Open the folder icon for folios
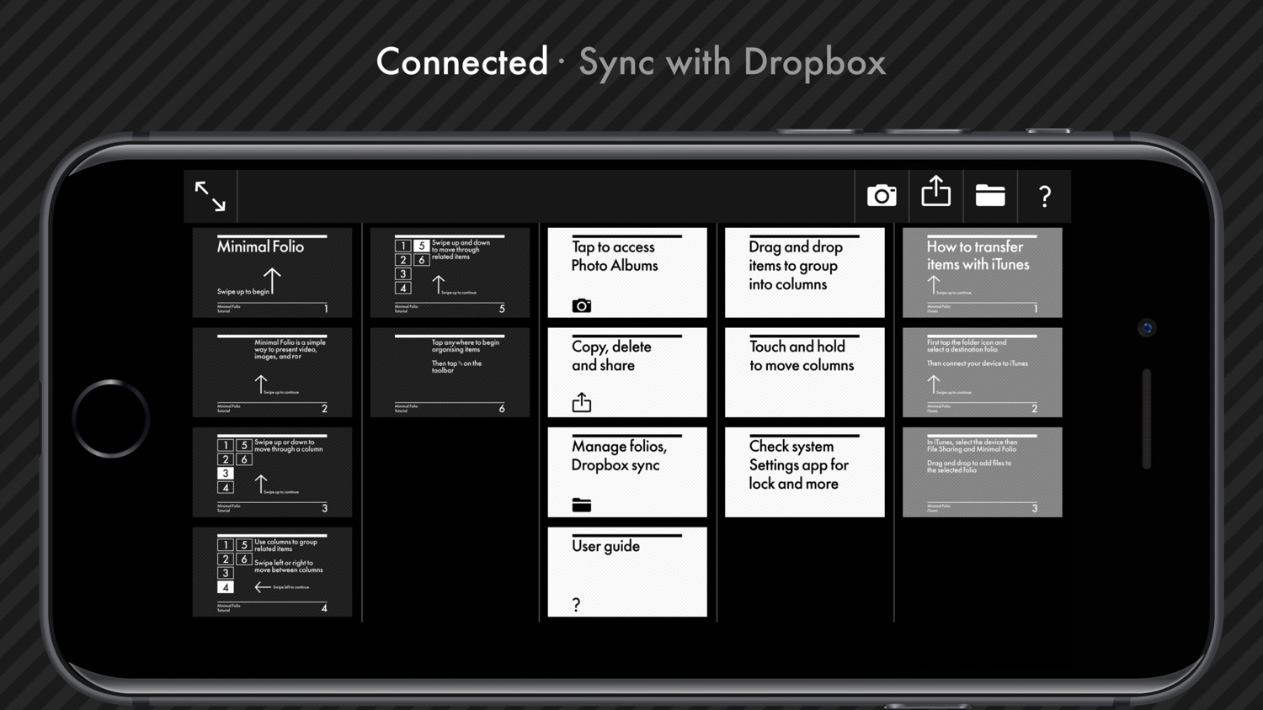The image size is (1263, 710). coord(990,196)
